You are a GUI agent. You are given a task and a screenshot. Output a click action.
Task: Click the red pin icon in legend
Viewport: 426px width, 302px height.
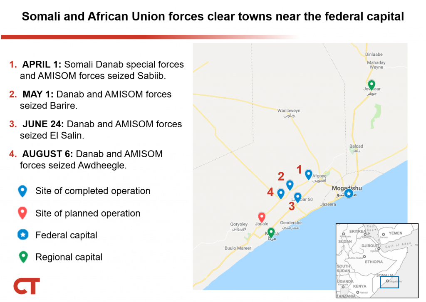click(22, 213)
